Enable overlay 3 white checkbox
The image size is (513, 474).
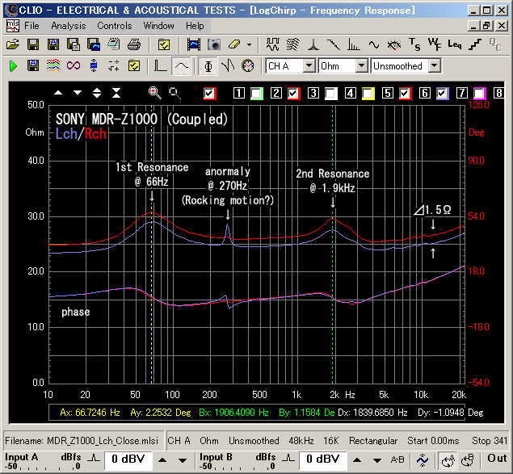331,94
